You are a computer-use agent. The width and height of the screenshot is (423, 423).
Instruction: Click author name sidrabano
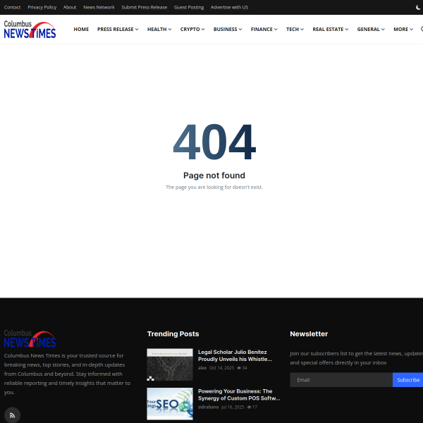click(208, 407)
